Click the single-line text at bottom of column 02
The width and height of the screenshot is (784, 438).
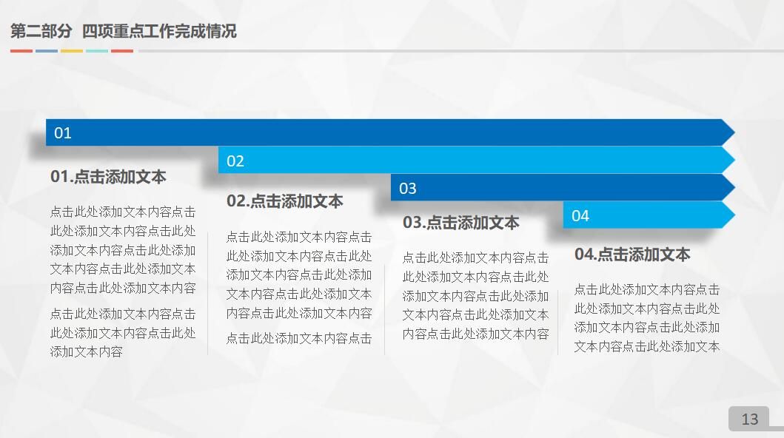pyautogui.click(x=299, y=338)
